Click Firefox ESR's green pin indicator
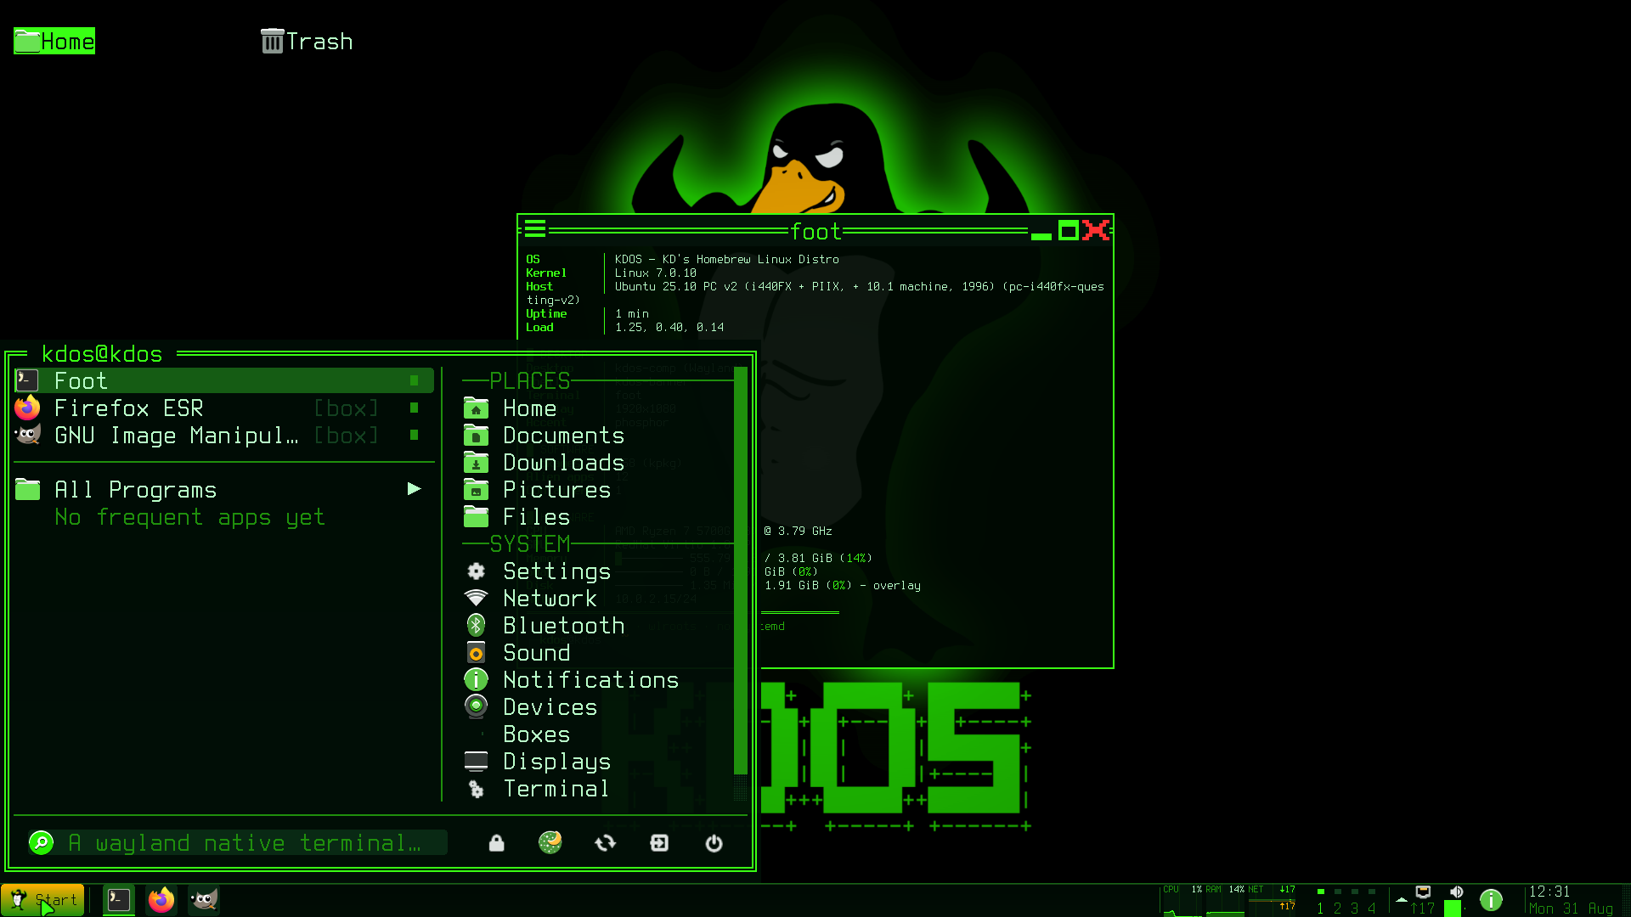1631x917 pixels. 414,408
